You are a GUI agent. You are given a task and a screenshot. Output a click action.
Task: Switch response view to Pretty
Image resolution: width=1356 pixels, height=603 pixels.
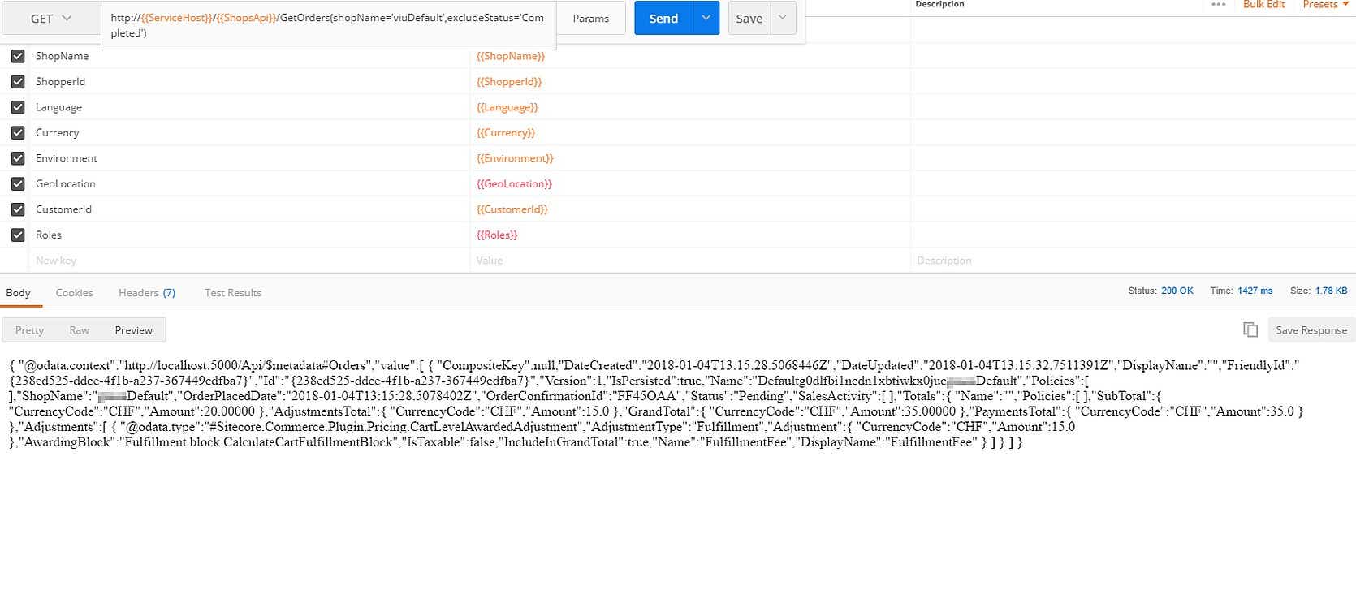click(x=30, y=330)
